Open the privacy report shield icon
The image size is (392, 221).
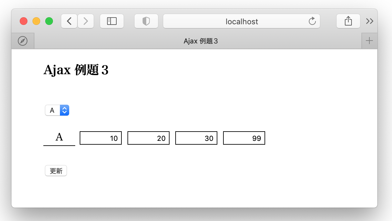pyautogui.click(x=146, y=21)
